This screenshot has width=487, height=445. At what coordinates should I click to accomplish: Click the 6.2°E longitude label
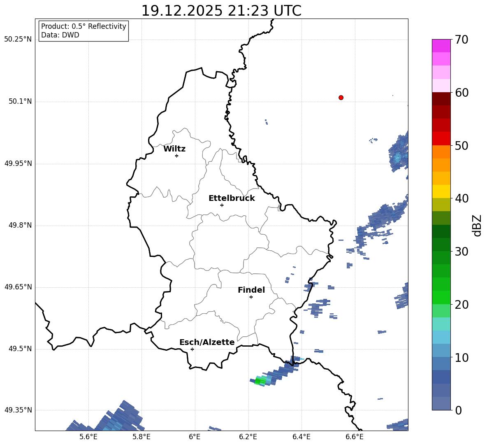[248, 437]
